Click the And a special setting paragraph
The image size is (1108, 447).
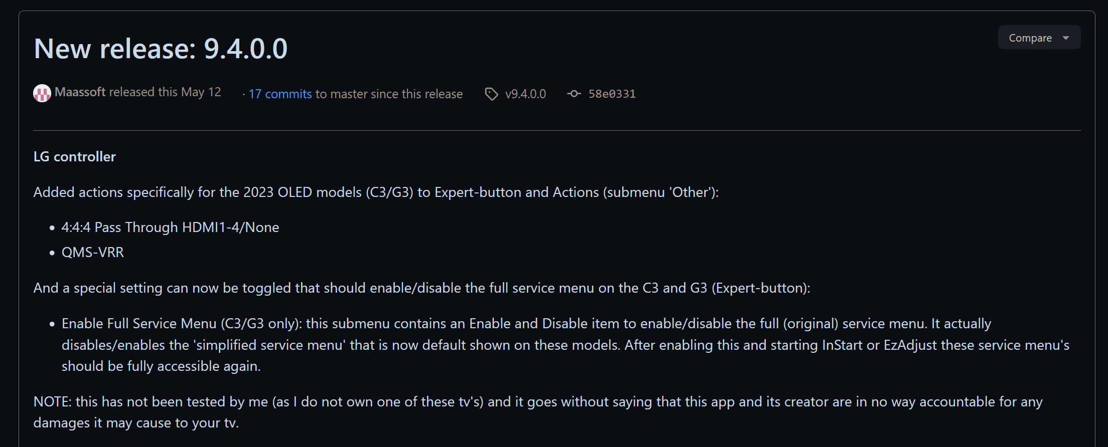pos(422,288)
